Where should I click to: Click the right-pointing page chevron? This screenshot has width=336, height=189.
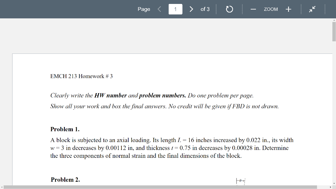tap(191, 9)
